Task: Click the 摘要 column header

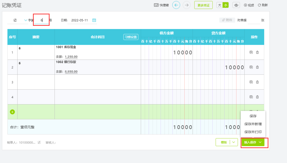Action: pos(36,37)
